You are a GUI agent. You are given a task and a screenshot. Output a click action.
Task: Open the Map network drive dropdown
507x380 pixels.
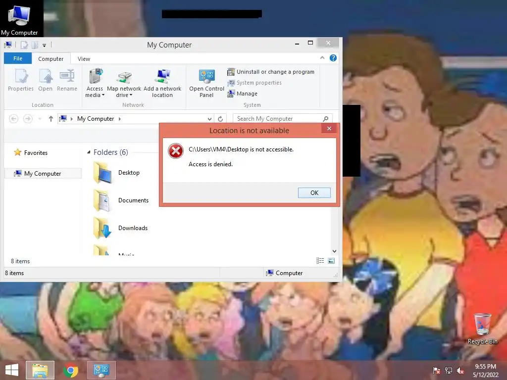click(124, 83)
